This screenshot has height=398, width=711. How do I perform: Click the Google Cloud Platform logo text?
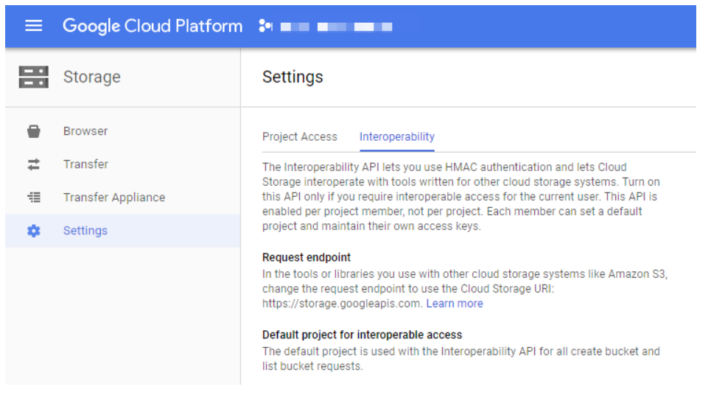point(153,26)
